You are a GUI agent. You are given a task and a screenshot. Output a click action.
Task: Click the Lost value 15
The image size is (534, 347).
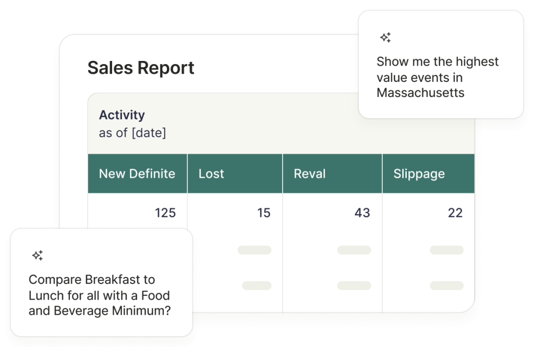263,213
